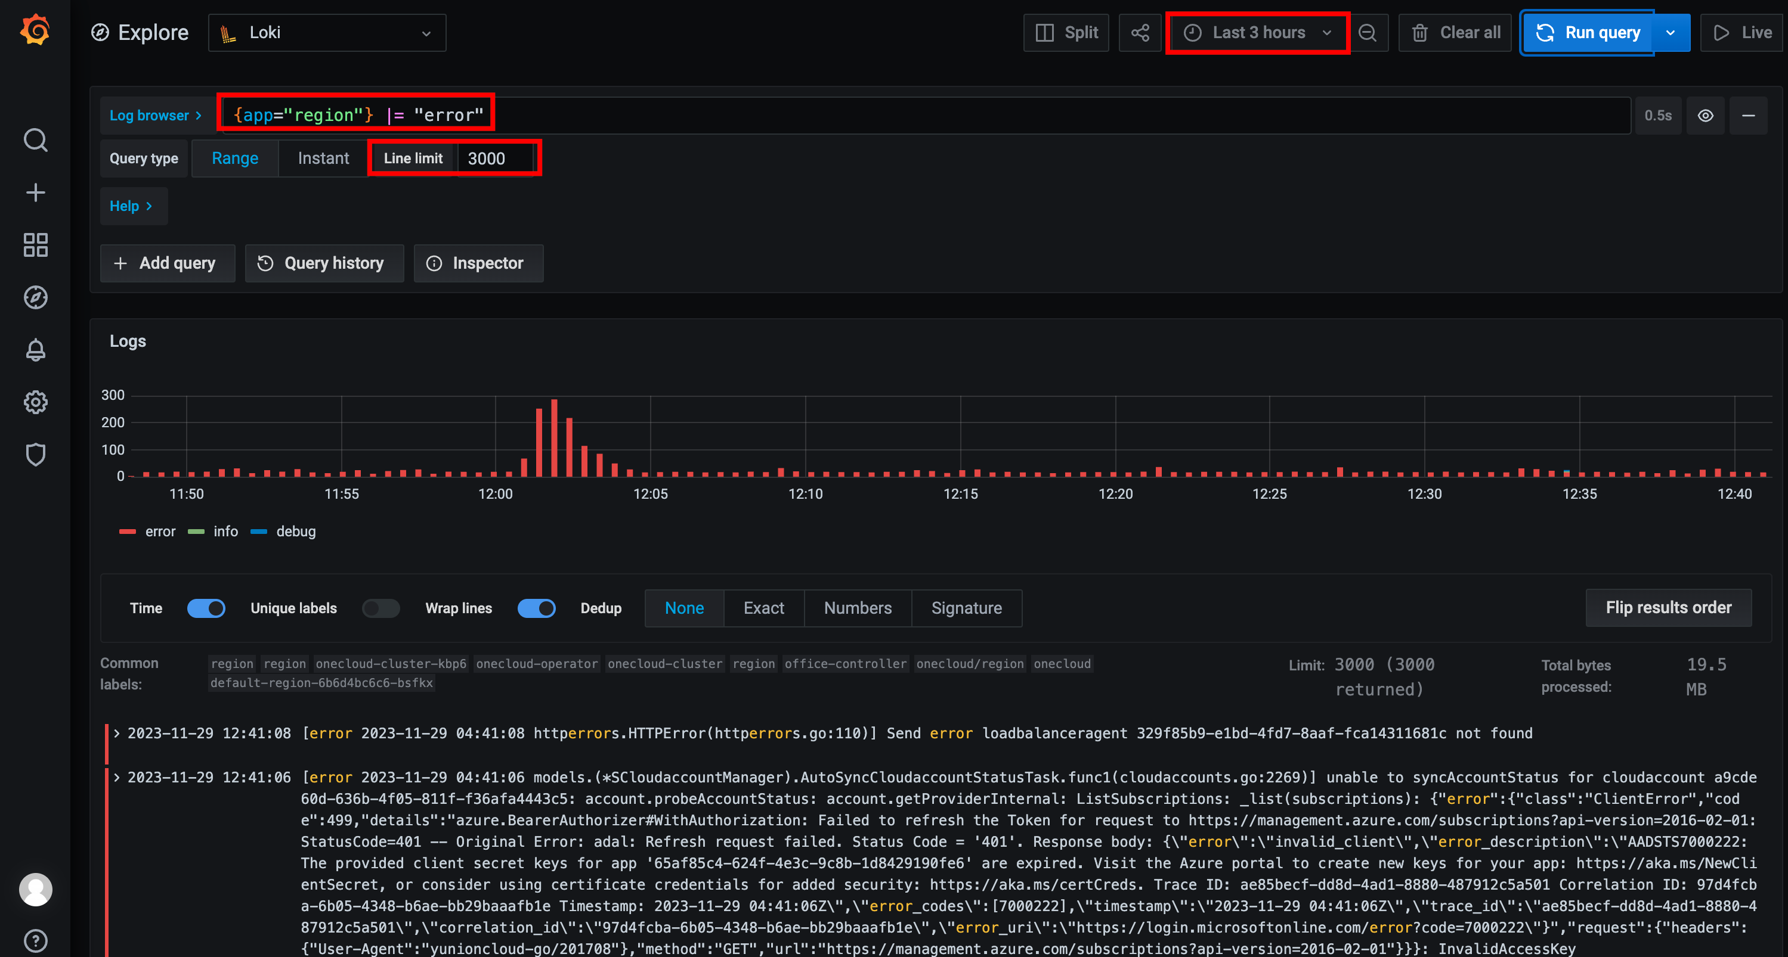Click the Dashboards grid icon in sidebar
Image resolution: width=1788 pixels, height=957 pixels.
tap(35, 245)
